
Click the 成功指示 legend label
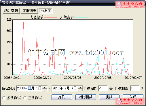pyautogui.click(x=37, y=17)
